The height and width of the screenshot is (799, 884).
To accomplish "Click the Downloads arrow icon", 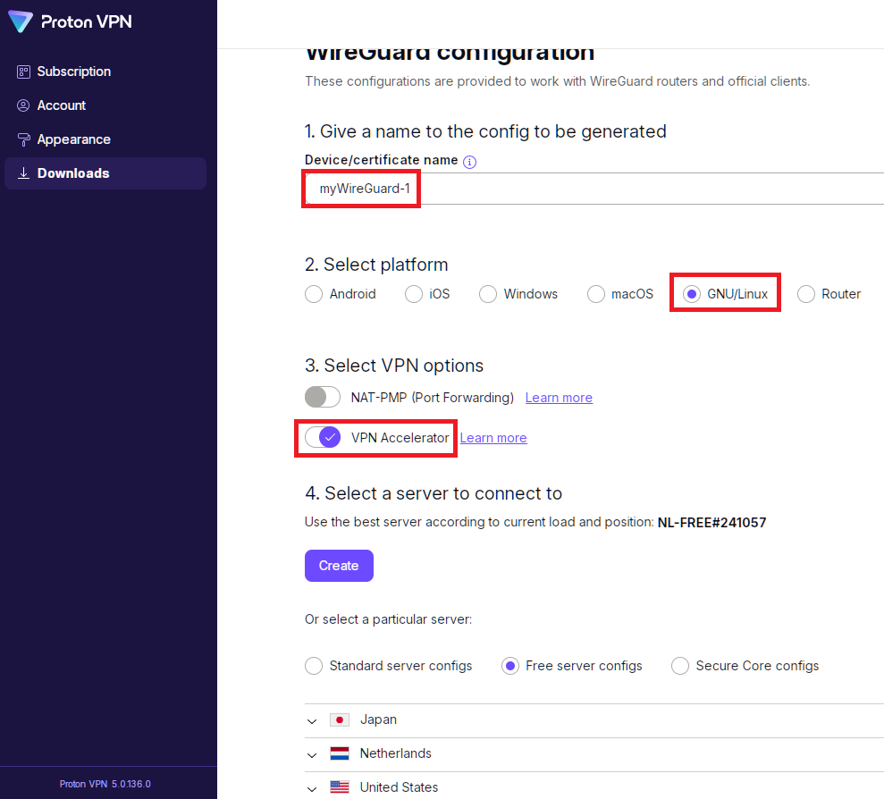I will [23, 173].
